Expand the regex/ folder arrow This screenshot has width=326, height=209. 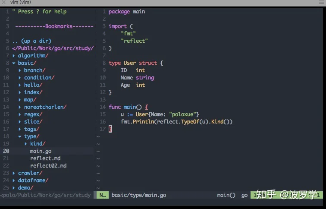[x=20, y=114]
